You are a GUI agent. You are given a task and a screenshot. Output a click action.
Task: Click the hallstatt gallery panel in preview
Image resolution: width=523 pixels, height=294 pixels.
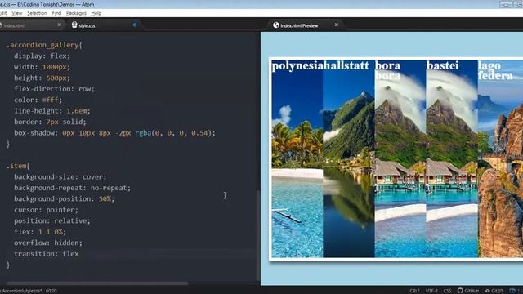pyautogui.click(x=349, y=158)
